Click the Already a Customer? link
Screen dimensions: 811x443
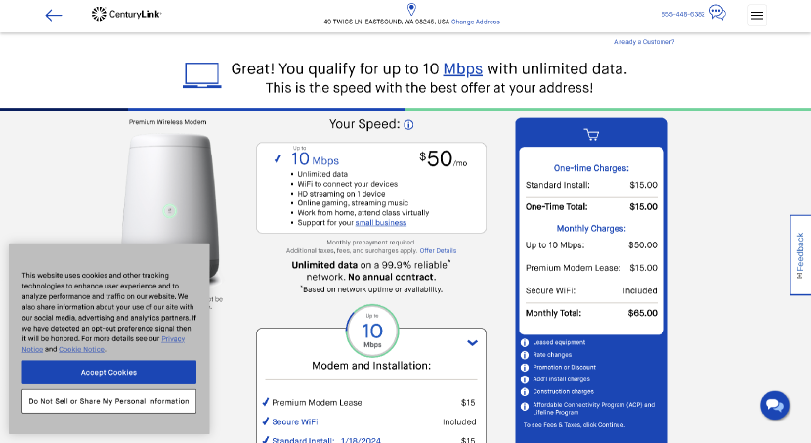(644, 42)
